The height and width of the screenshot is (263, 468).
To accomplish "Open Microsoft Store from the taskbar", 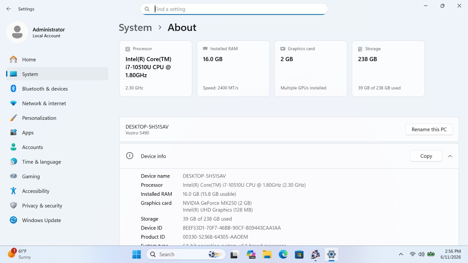I will 299,255.
